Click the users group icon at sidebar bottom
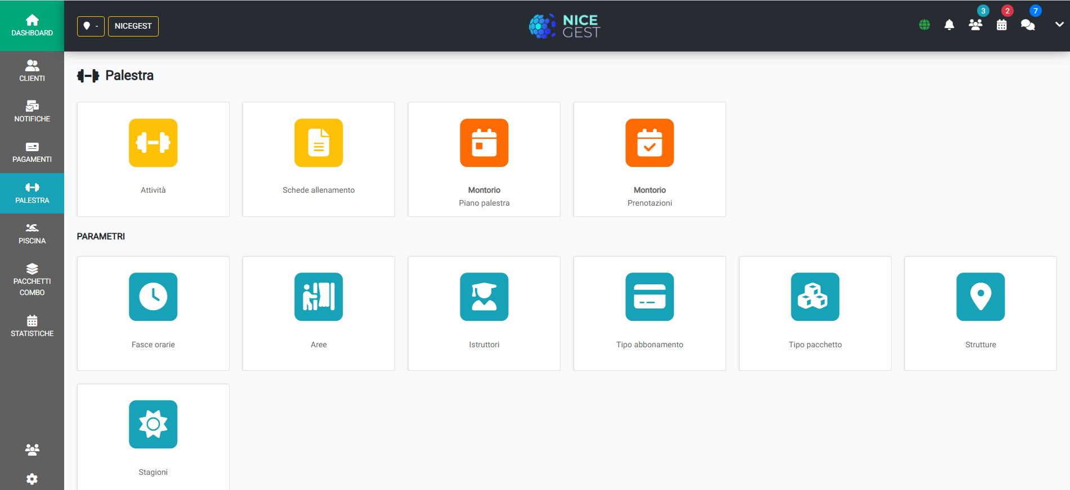Viewport: 1070px width, 490px height. tap(32, 450)
